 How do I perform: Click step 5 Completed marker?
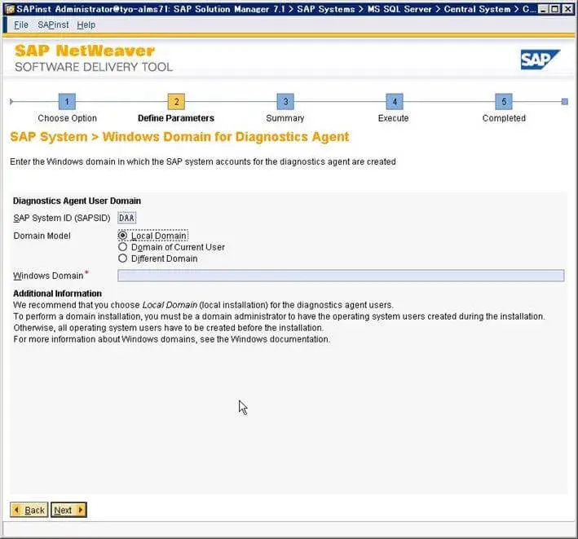pos(504,101)
